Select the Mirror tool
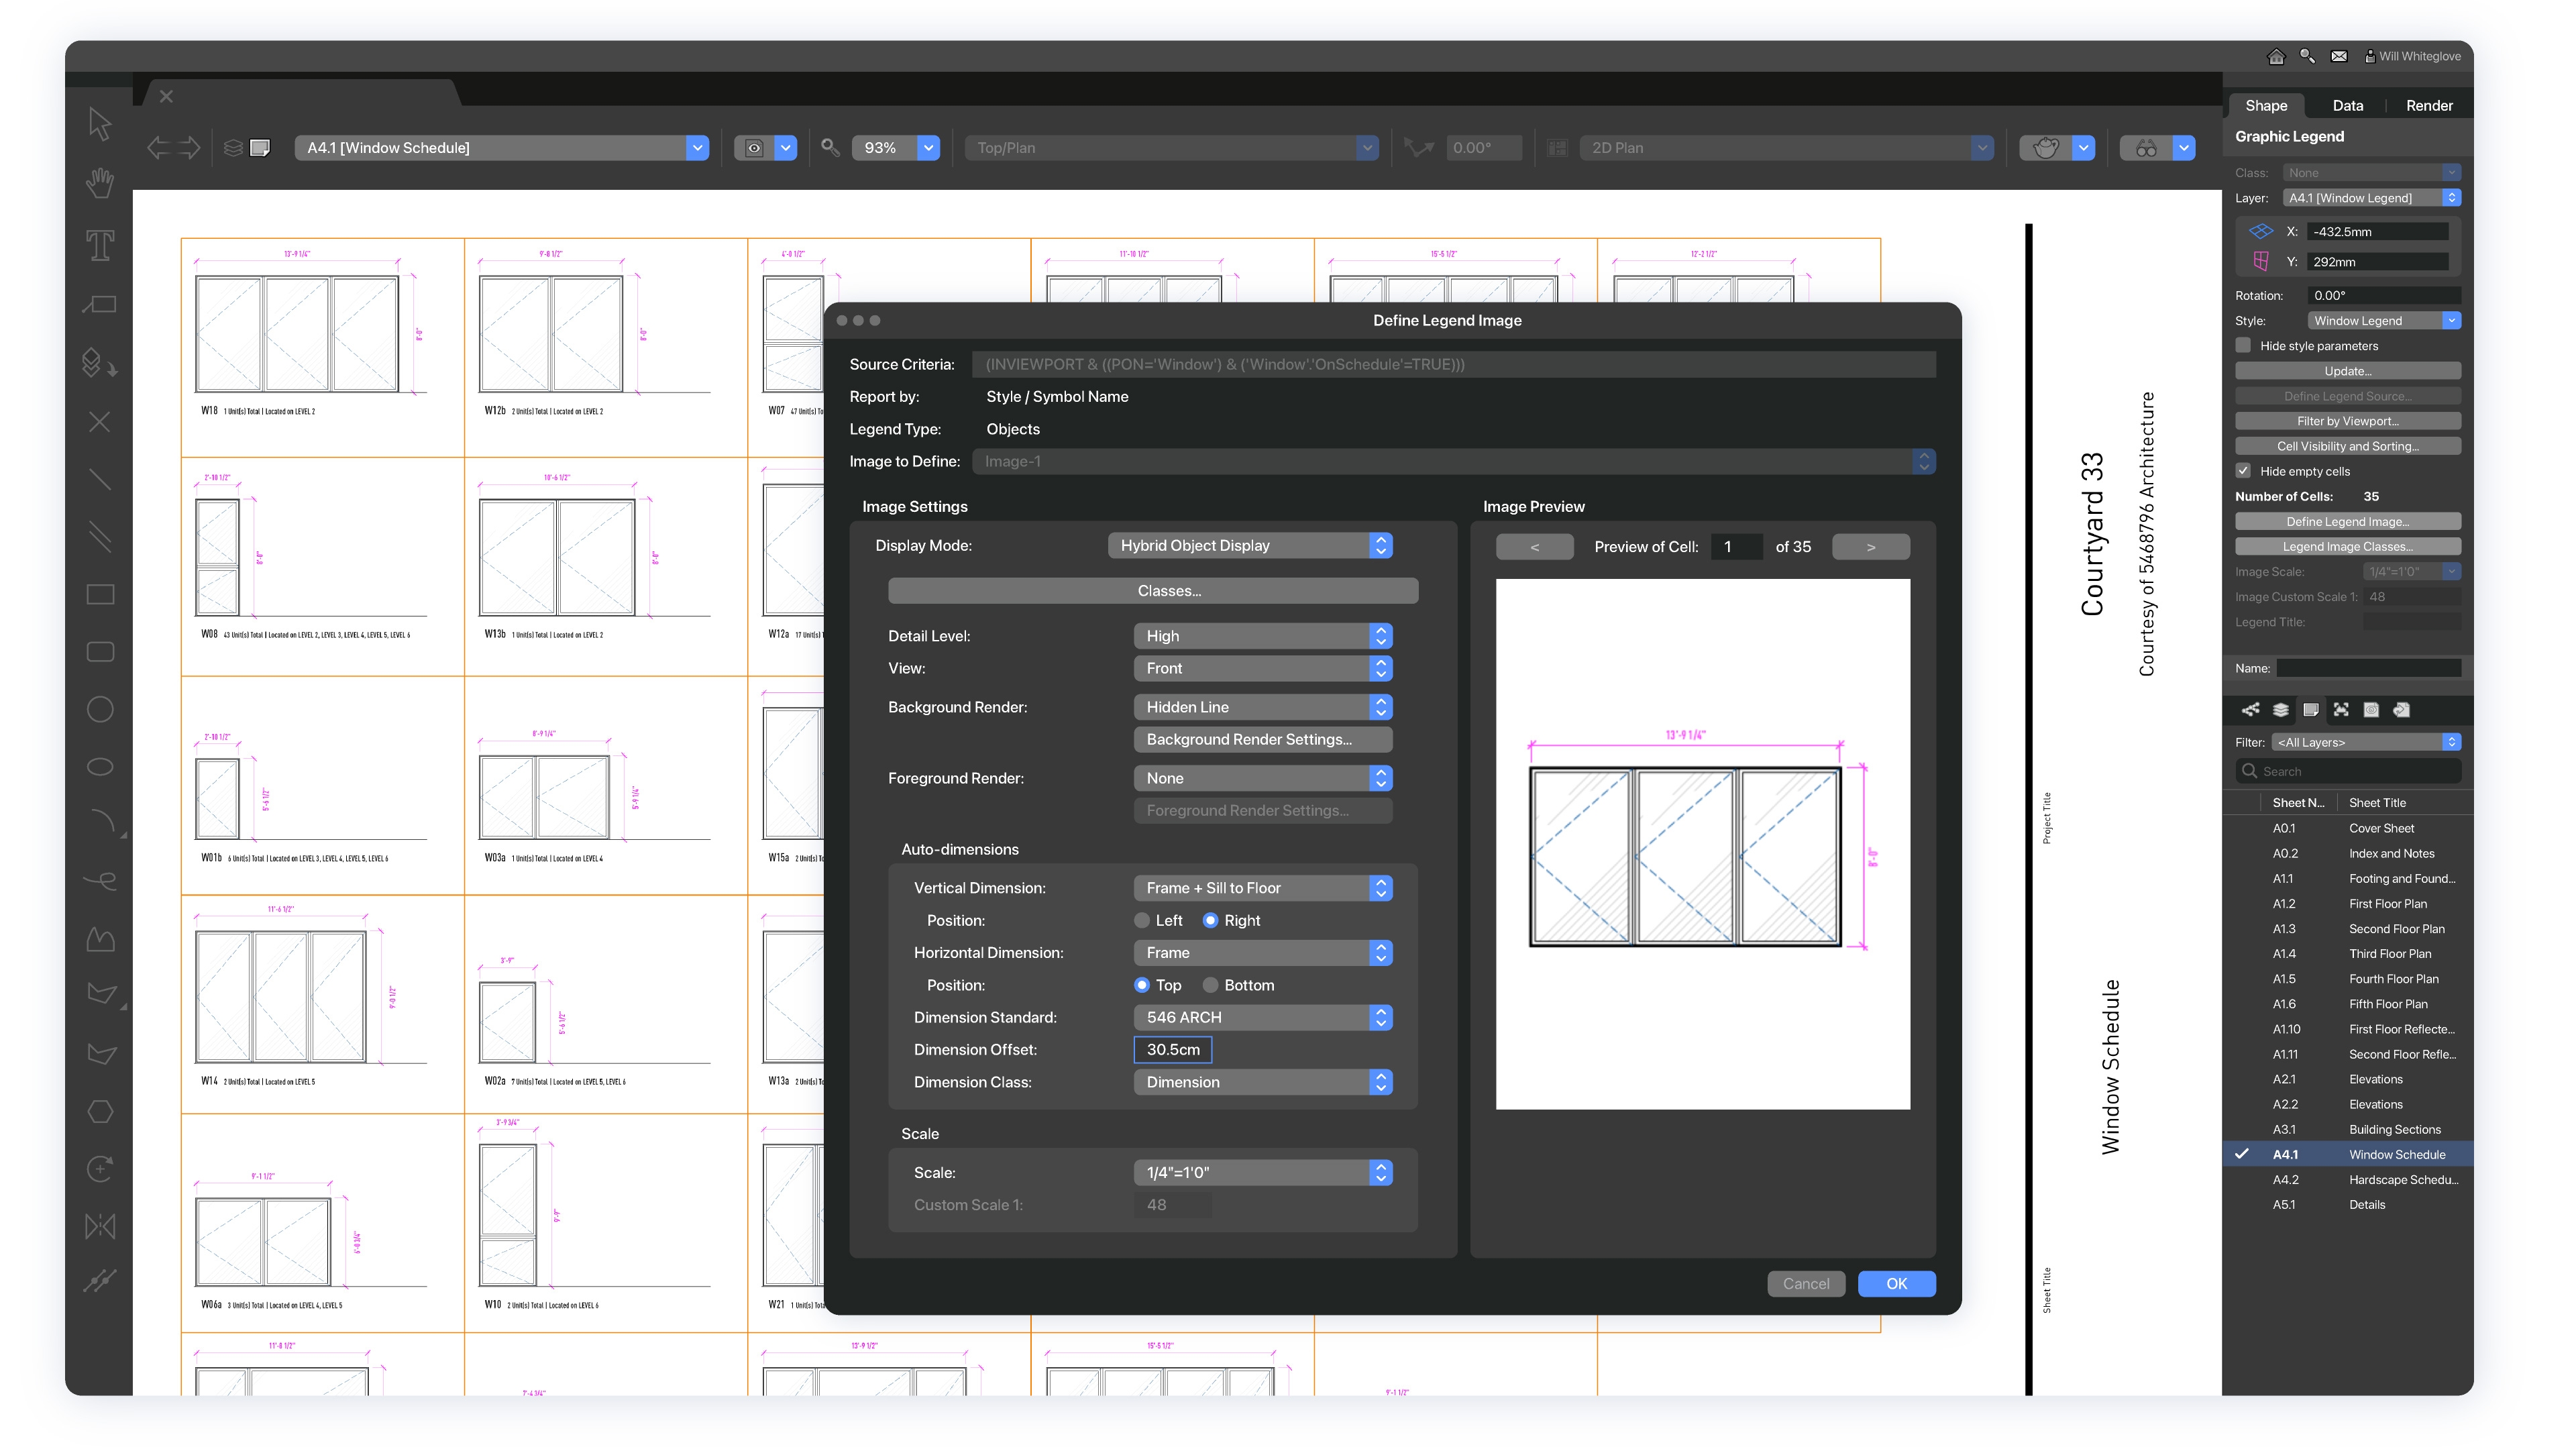2576x1449 pixels. click(100, 1226)
